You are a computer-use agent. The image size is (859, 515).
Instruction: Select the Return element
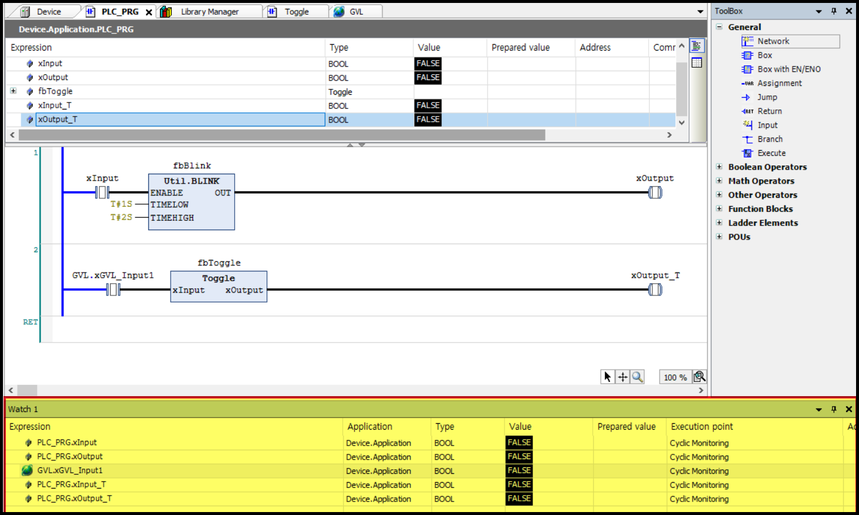point(761,111)
